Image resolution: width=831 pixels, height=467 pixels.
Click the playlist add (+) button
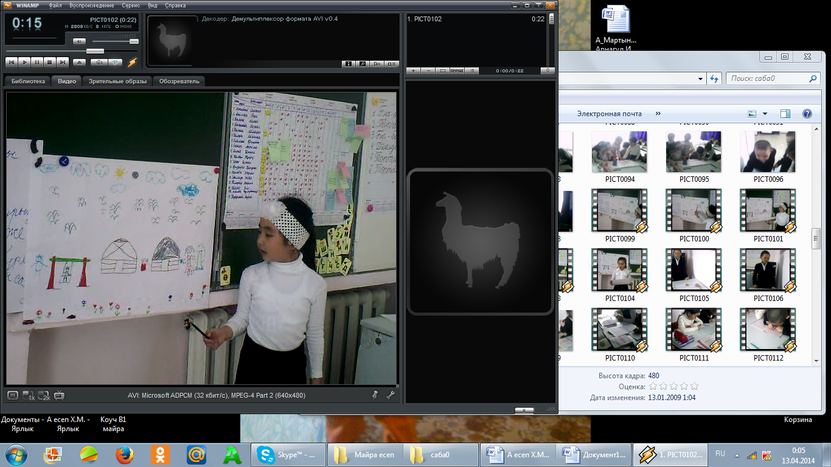pos(414,71)
